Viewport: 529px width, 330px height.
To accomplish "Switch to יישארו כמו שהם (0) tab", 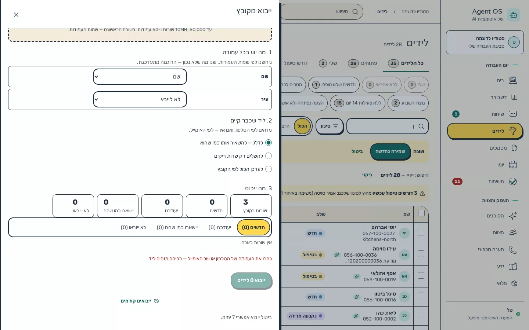I will click(177, 227).
